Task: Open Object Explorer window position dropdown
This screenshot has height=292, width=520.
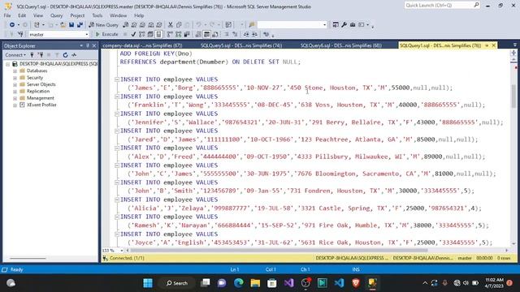Action: (x=81, y=45)
